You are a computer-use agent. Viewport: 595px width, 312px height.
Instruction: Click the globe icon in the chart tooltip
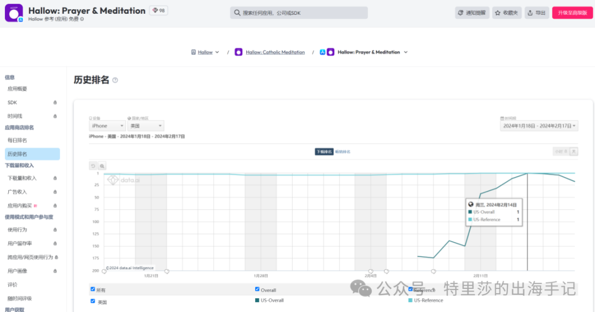(471, 204)
